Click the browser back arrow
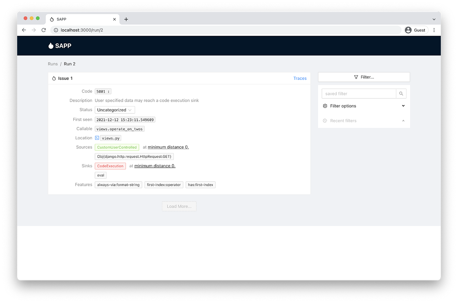Image resolution: width=458 pixels, height=303 pixels. click(x=24, y=30)
